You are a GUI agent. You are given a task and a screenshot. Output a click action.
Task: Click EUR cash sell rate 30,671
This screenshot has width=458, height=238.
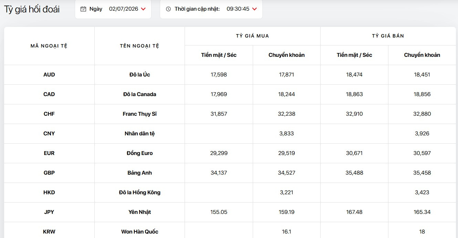point(354,153)
